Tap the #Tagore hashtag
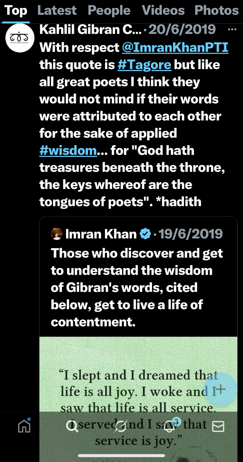243x462 pixels. [x=144, y=65]
